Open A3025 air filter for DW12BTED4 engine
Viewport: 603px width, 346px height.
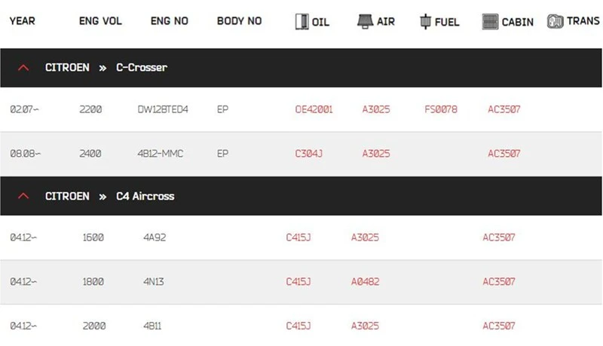pyautogui.click(x=376, y=109)
